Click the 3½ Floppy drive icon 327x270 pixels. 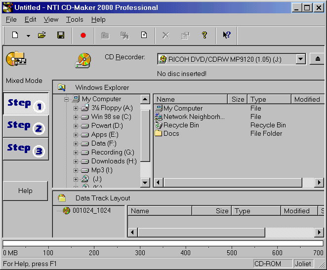tap(85, 108)
